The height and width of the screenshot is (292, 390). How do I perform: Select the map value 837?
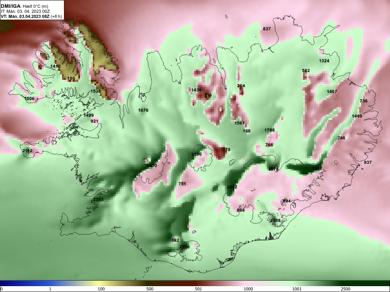point(267,29)
